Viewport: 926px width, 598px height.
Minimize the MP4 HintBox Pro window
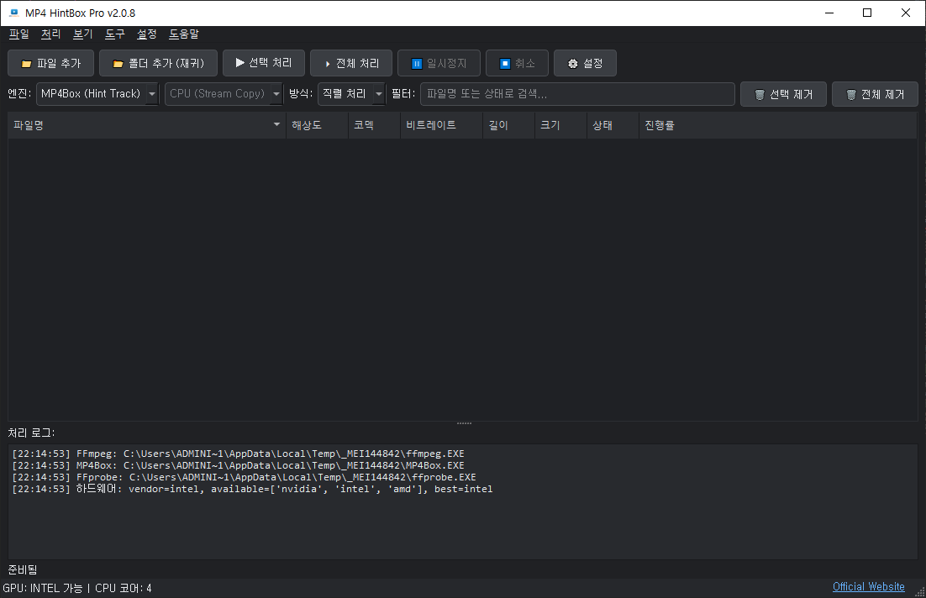point(829,13)
